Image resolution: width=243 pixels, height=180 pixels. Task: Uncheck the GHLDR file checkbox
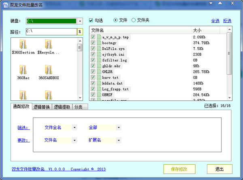pyautogui.click(x=93, y=72)
